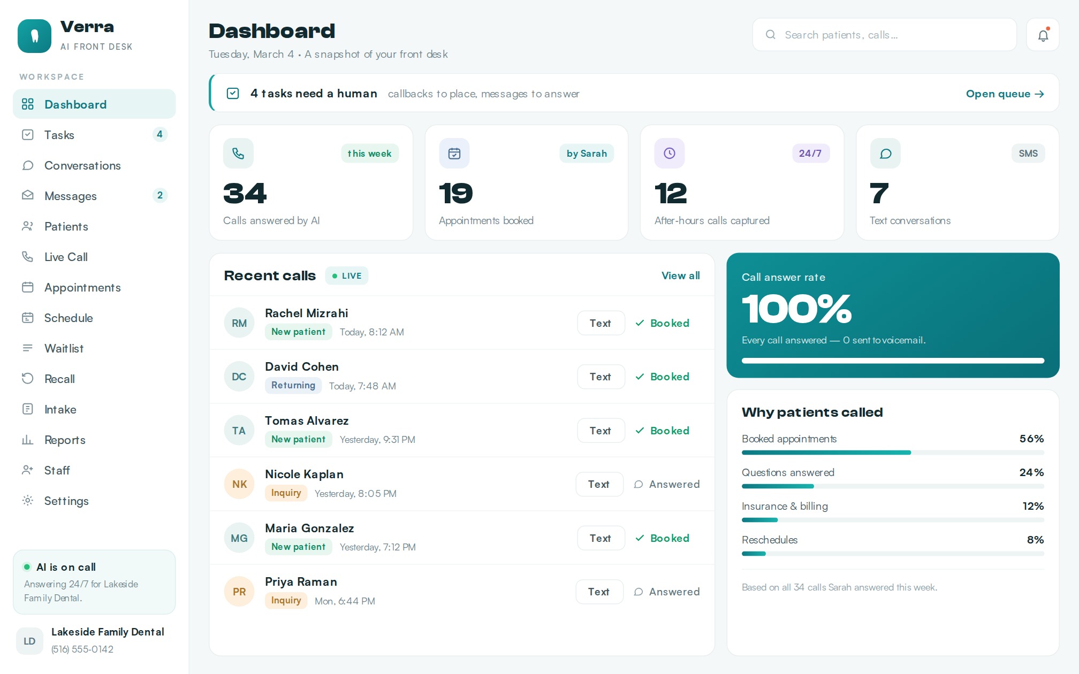Open the Dashboard menu item
This screenshot has width=1079, height=674.
pyautogui.click(x=94, y=104)
